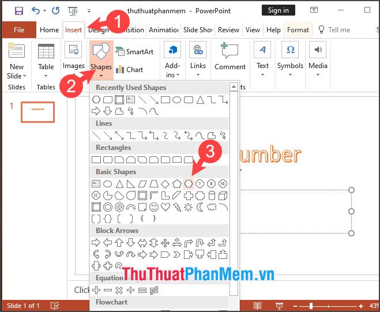Select the Trapezoid shape

click(x=153, y=184)
